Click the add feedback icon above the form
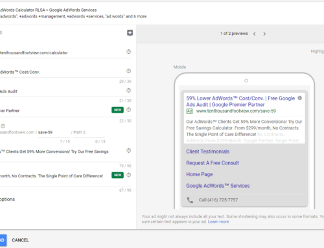The image size is (324, 248). [130, 33]
